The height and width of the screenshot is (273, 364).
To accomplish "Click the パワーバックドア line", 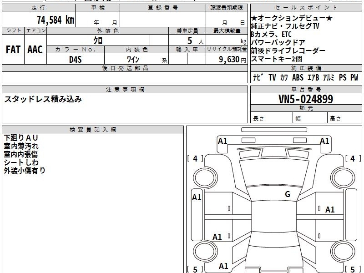I will [278, 42].
